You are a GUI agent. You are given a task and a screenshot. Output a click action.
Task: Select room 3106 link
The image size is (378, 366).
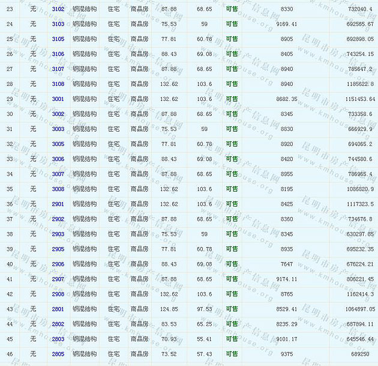coord(58,54)
